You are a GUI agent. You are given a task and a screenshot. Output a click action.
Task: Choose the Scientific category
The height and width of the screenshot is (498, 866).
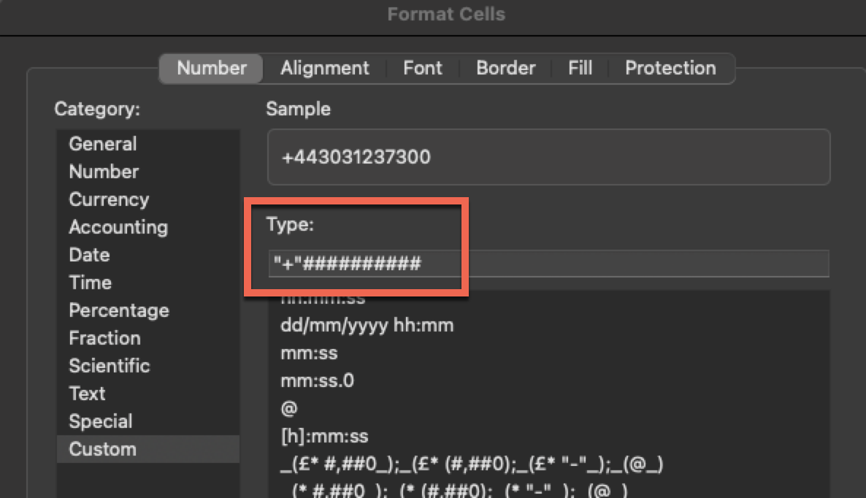pyautogui.click(x=109, y=366)
